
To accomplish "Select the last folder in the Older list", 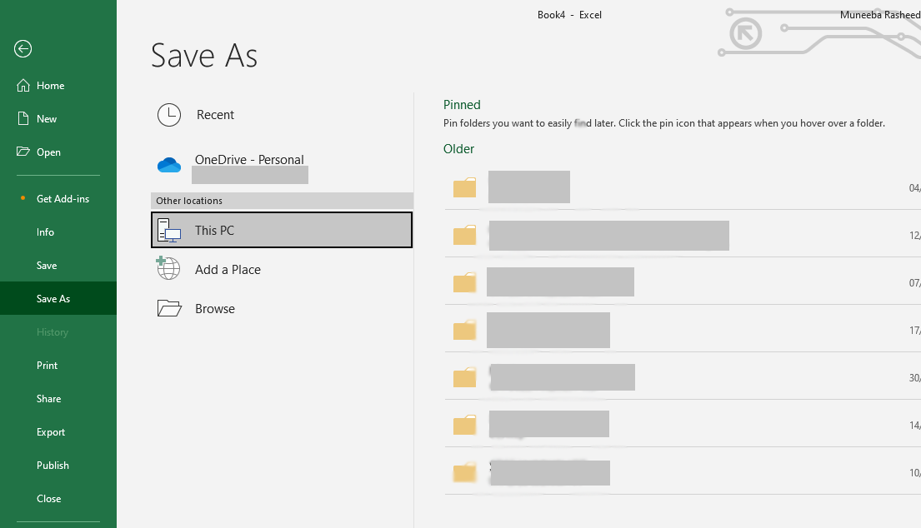I will click(549, 473).
